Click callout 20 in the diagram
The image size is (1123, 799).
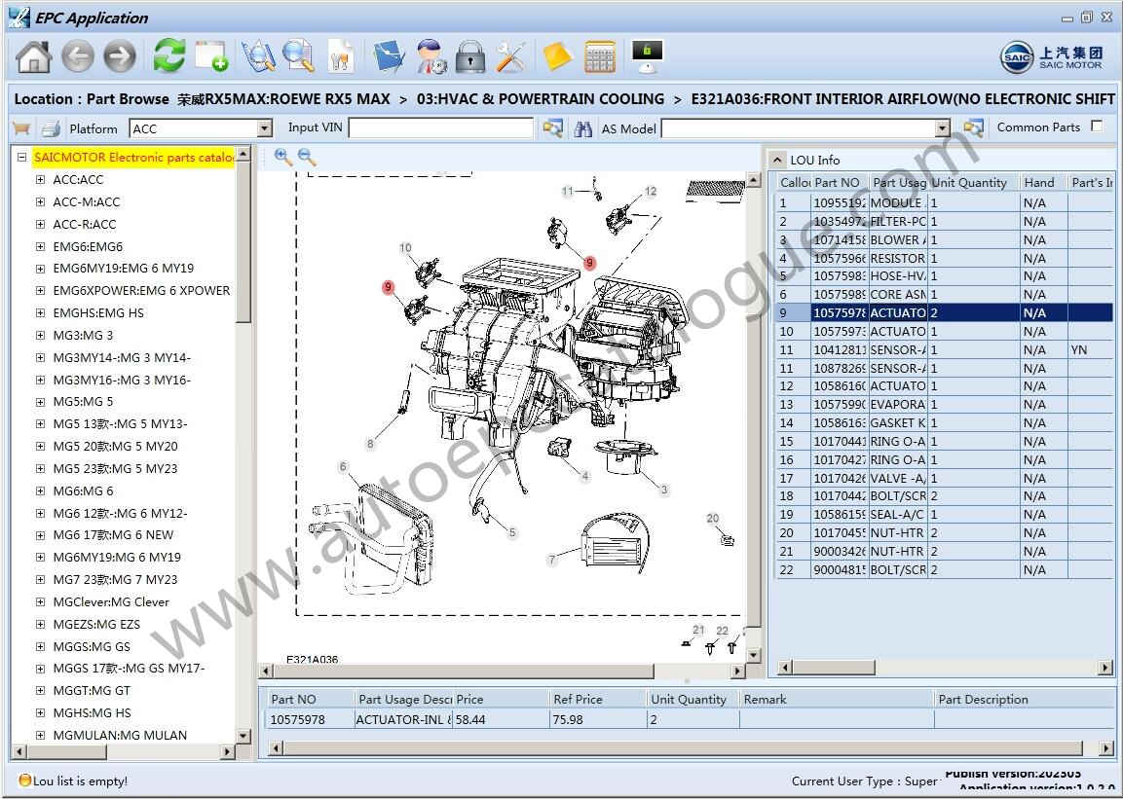pyautogui.click(x=712, y=518)
